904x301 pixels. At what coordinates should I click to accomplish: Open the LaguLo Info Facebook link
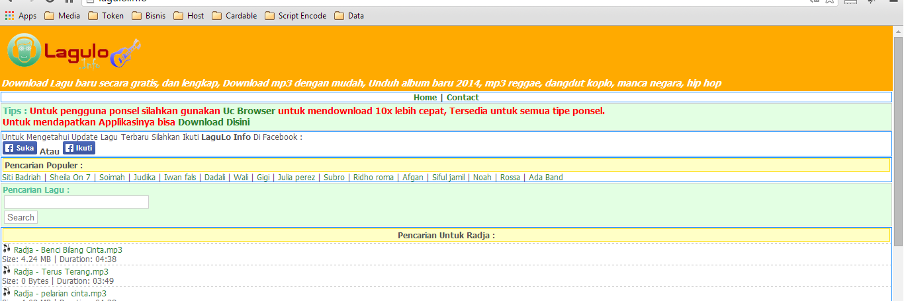[x=226, y=137]
